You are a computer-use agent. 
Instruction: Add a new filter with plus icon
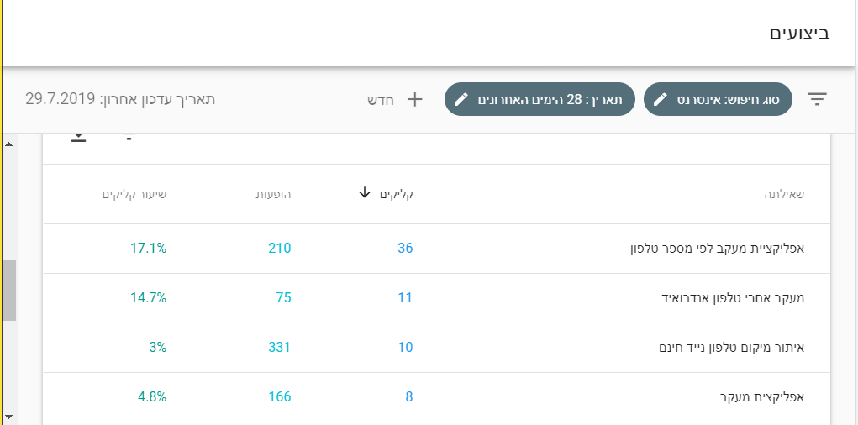pos(415,100)
